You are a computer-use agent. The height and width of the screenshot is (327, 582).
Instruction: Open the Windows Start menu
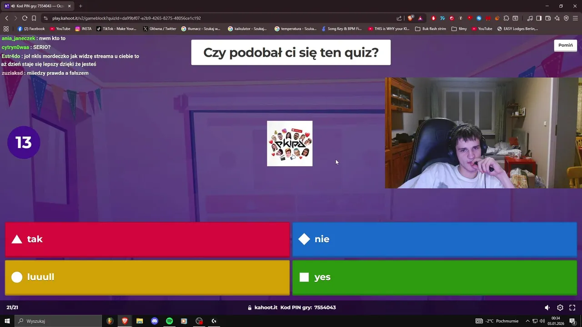[x=7, y=321]
